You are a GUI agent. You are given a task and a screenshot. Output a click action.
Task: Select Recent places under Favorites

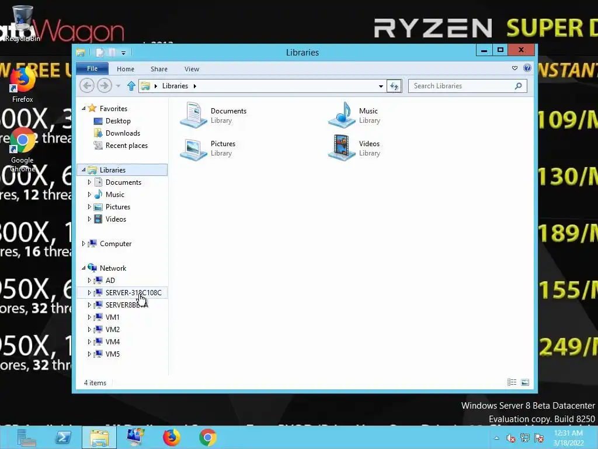[x=126, y=146]
